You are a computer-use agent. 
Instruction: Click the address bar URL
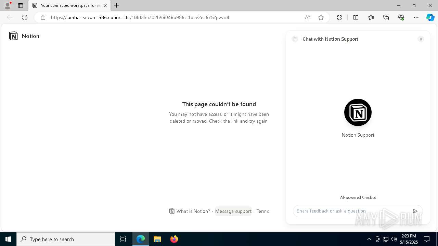[x=140, y=17]
